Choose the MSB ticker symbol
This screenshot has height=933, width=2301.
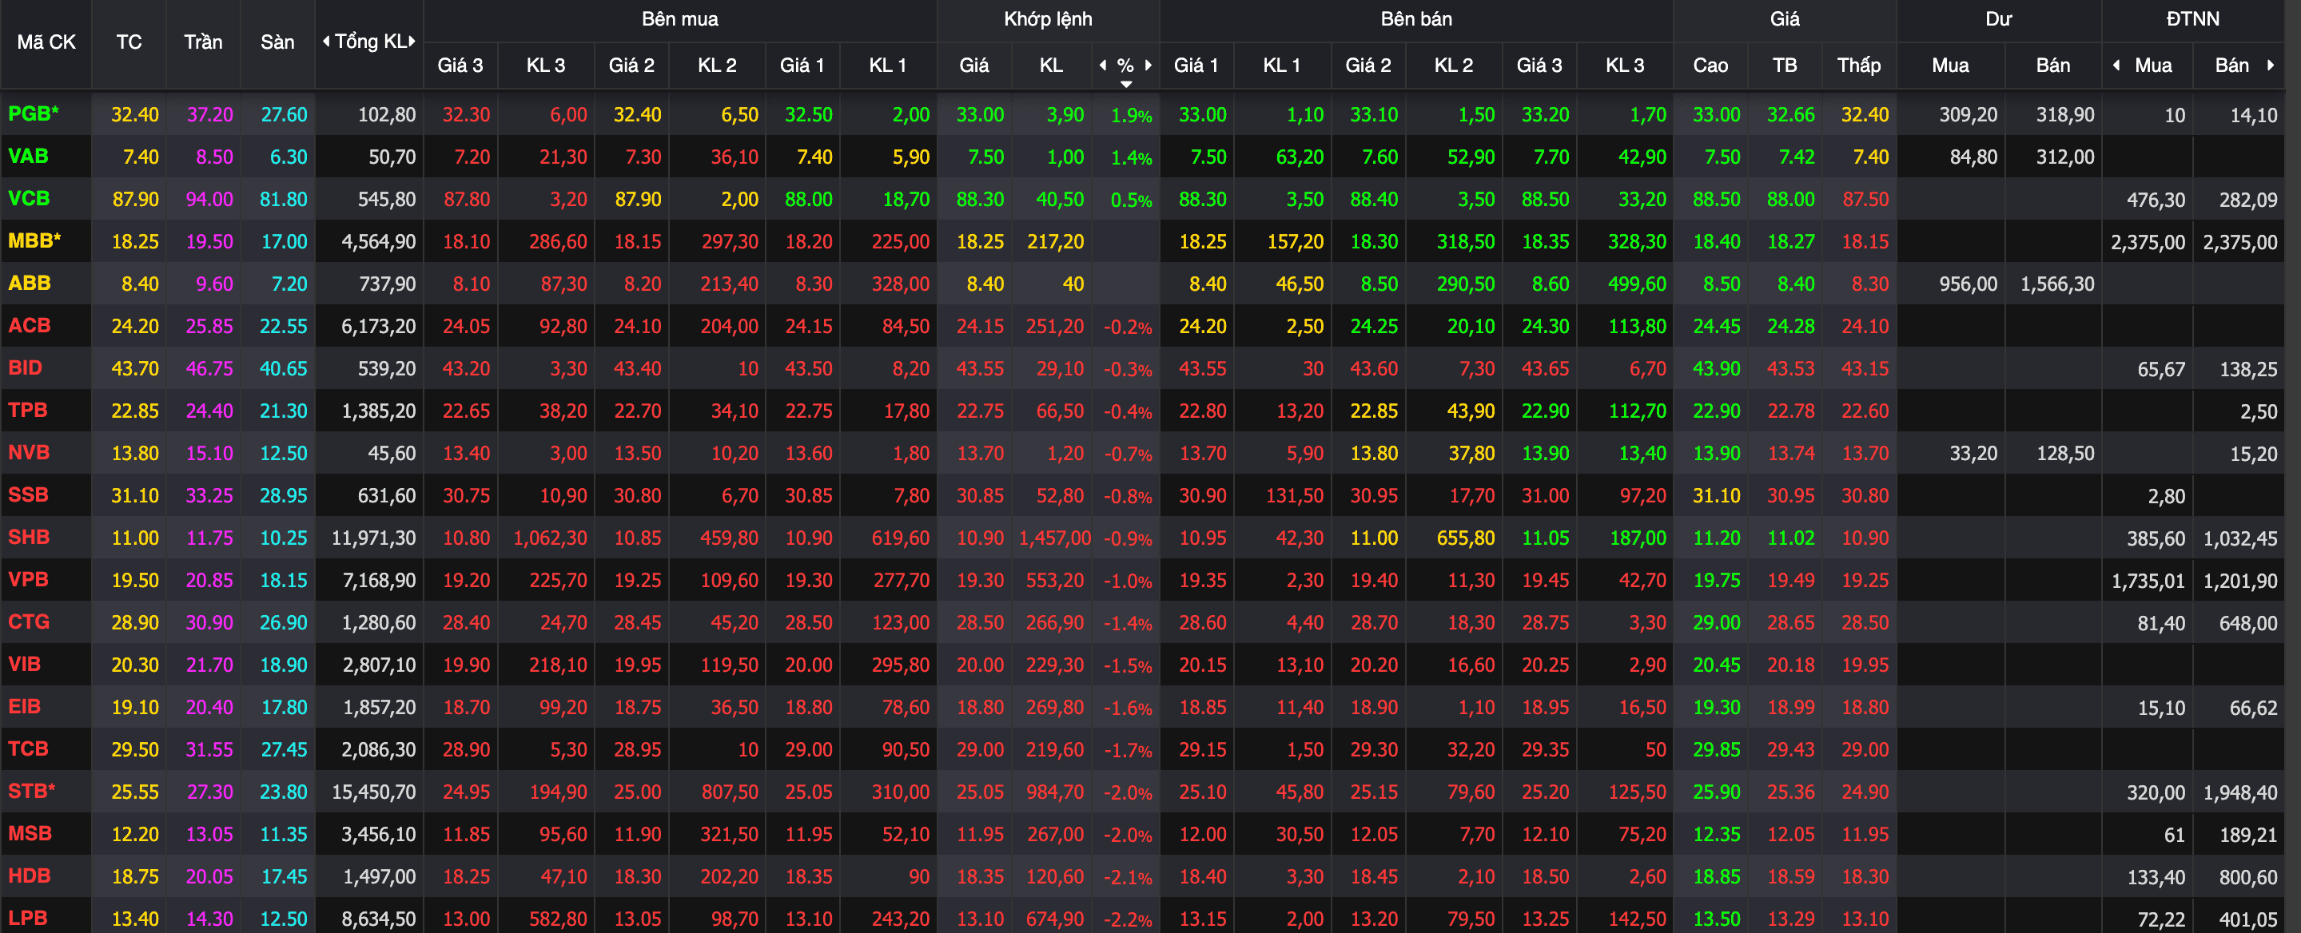click(30, 834)
